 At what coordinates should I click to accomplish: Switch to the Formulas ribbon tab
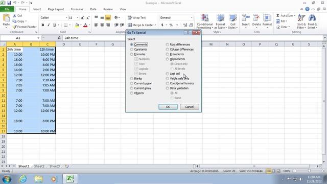click(x=77, y=9)
